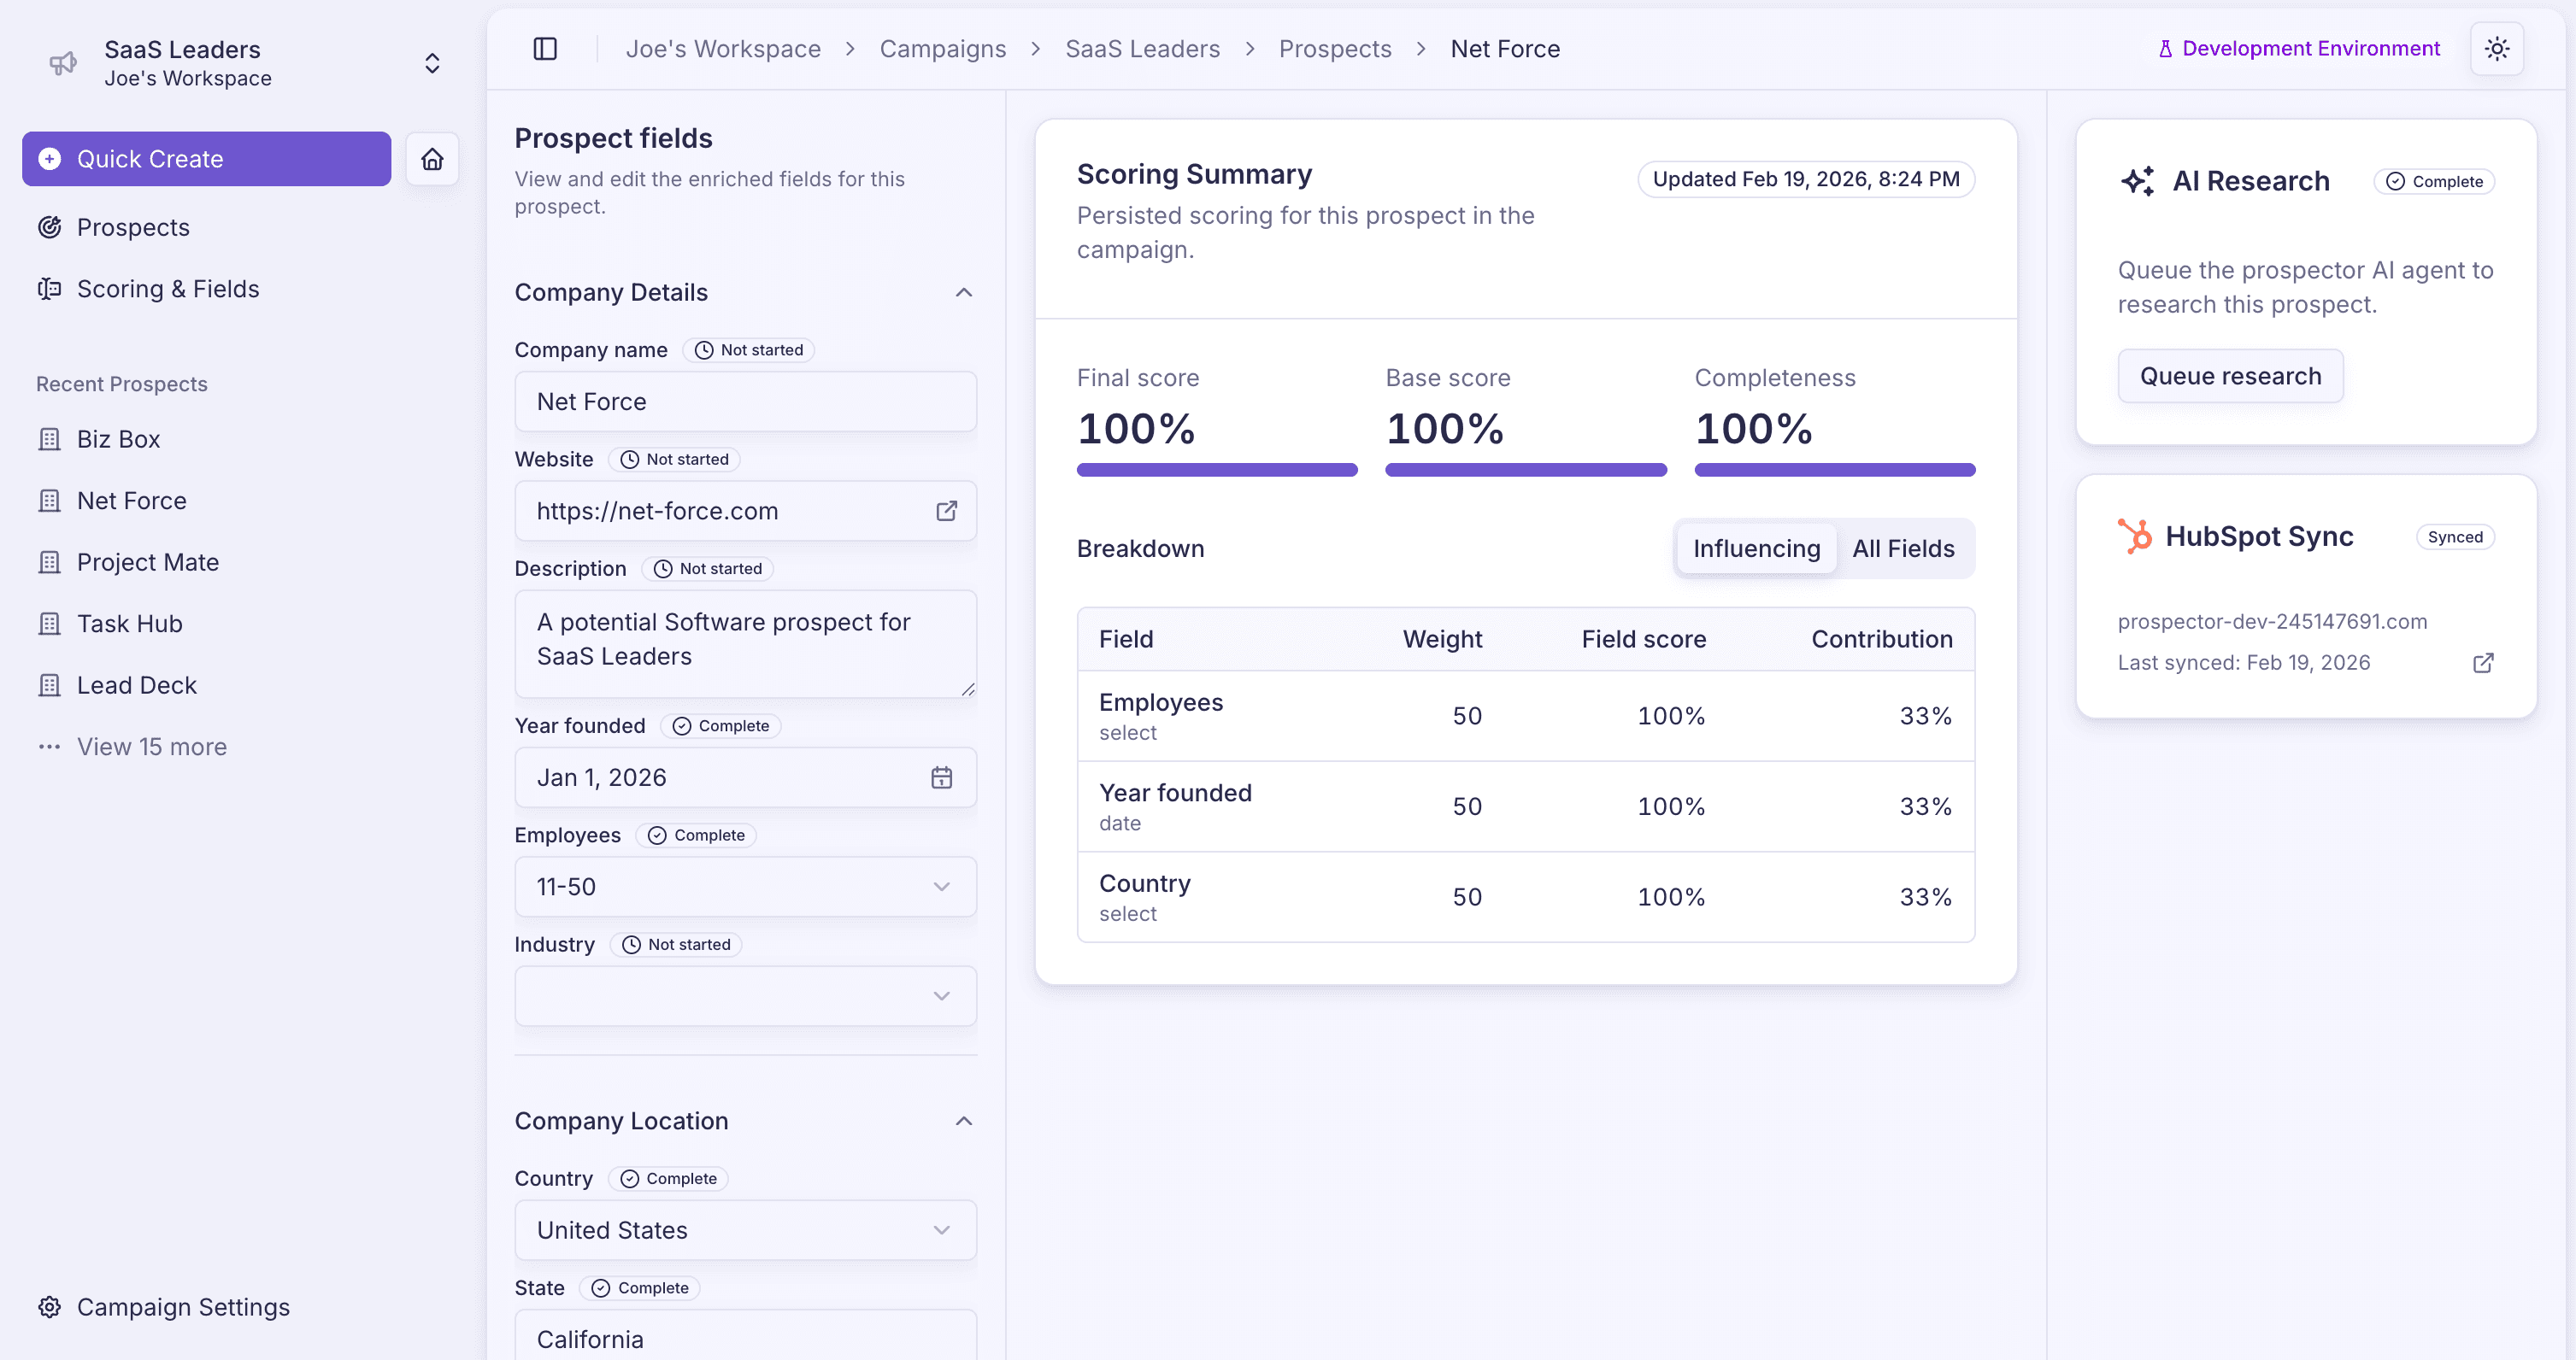
Task: Click View 15 more prospects
Action: [x=151, y=747]
